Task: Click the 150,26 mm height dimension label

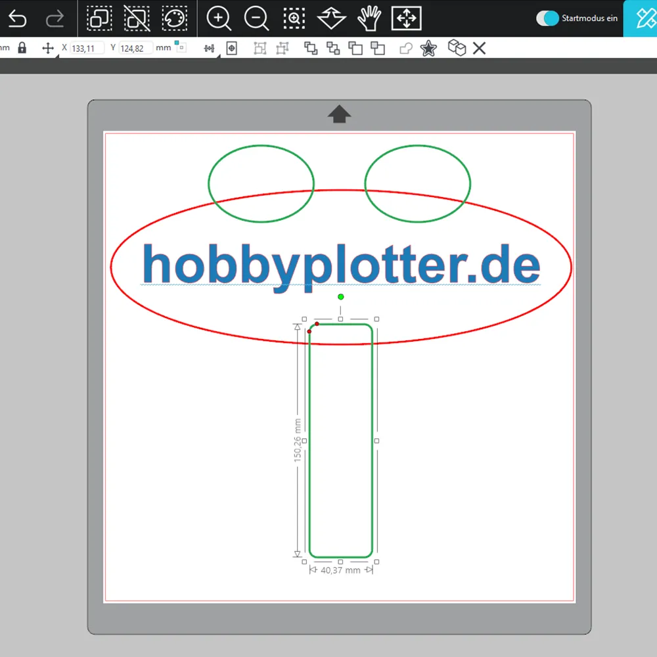Action: (x=298, y=440)
